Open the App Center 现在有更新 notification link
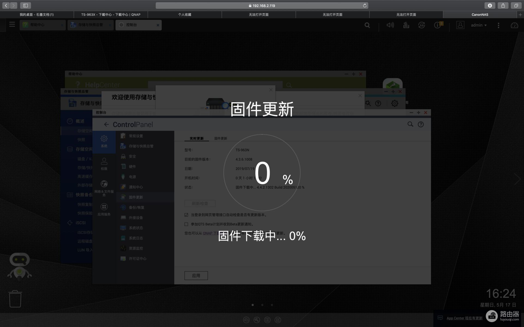This screenshot has width=524, height=327. click(x=465, y=318)
